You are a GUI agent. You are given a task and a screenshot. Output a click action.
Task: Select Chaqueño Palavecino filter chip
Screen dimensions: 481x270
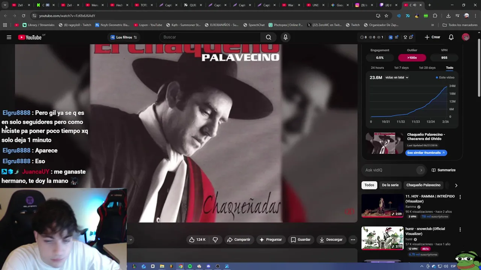(x=423, y=185)
